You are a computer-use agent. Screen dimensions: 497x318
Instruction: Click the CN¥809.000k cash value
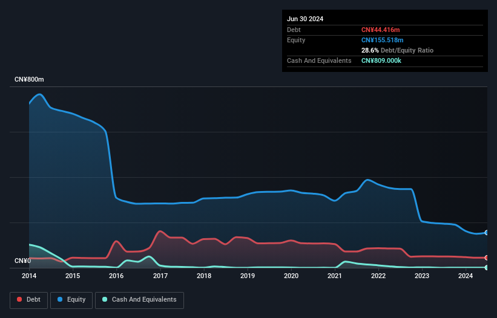click(381, 60)
